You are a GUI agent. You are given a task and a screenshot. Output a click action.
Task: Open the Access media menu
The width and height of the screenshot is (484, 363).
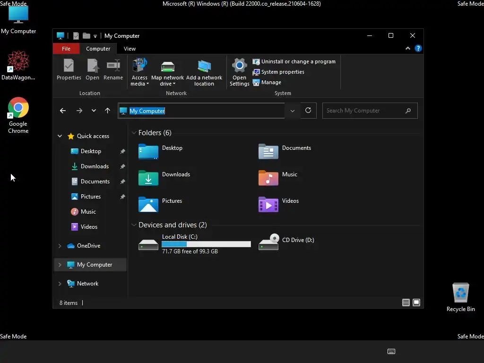[x=139, y=72]
